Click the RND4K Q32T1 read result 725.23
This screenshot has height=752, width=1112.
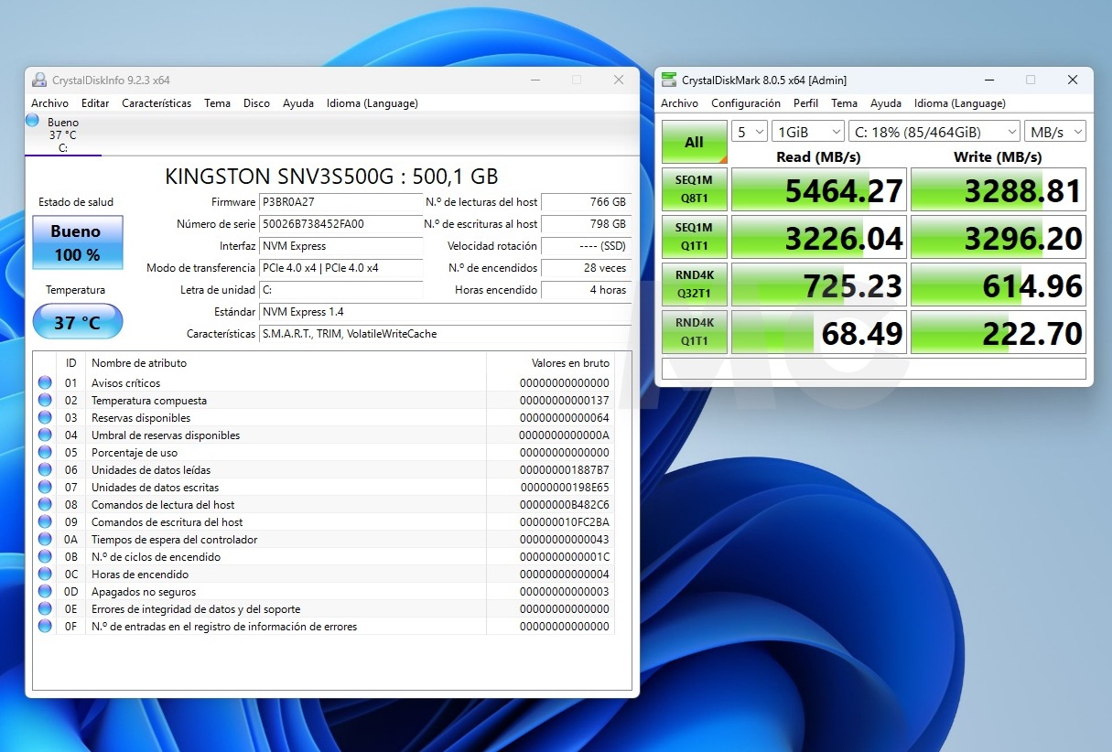(819, 285)
